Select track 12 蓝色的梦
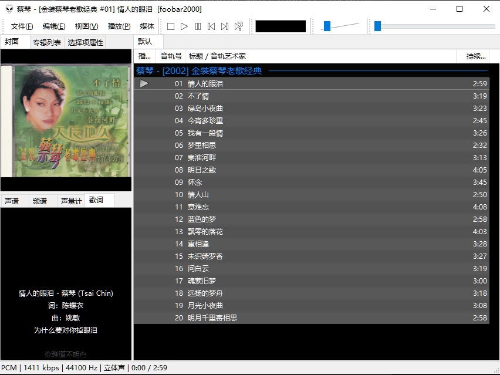Image resolution: width=500 pixels, height=375 pixels. (312, 219)
